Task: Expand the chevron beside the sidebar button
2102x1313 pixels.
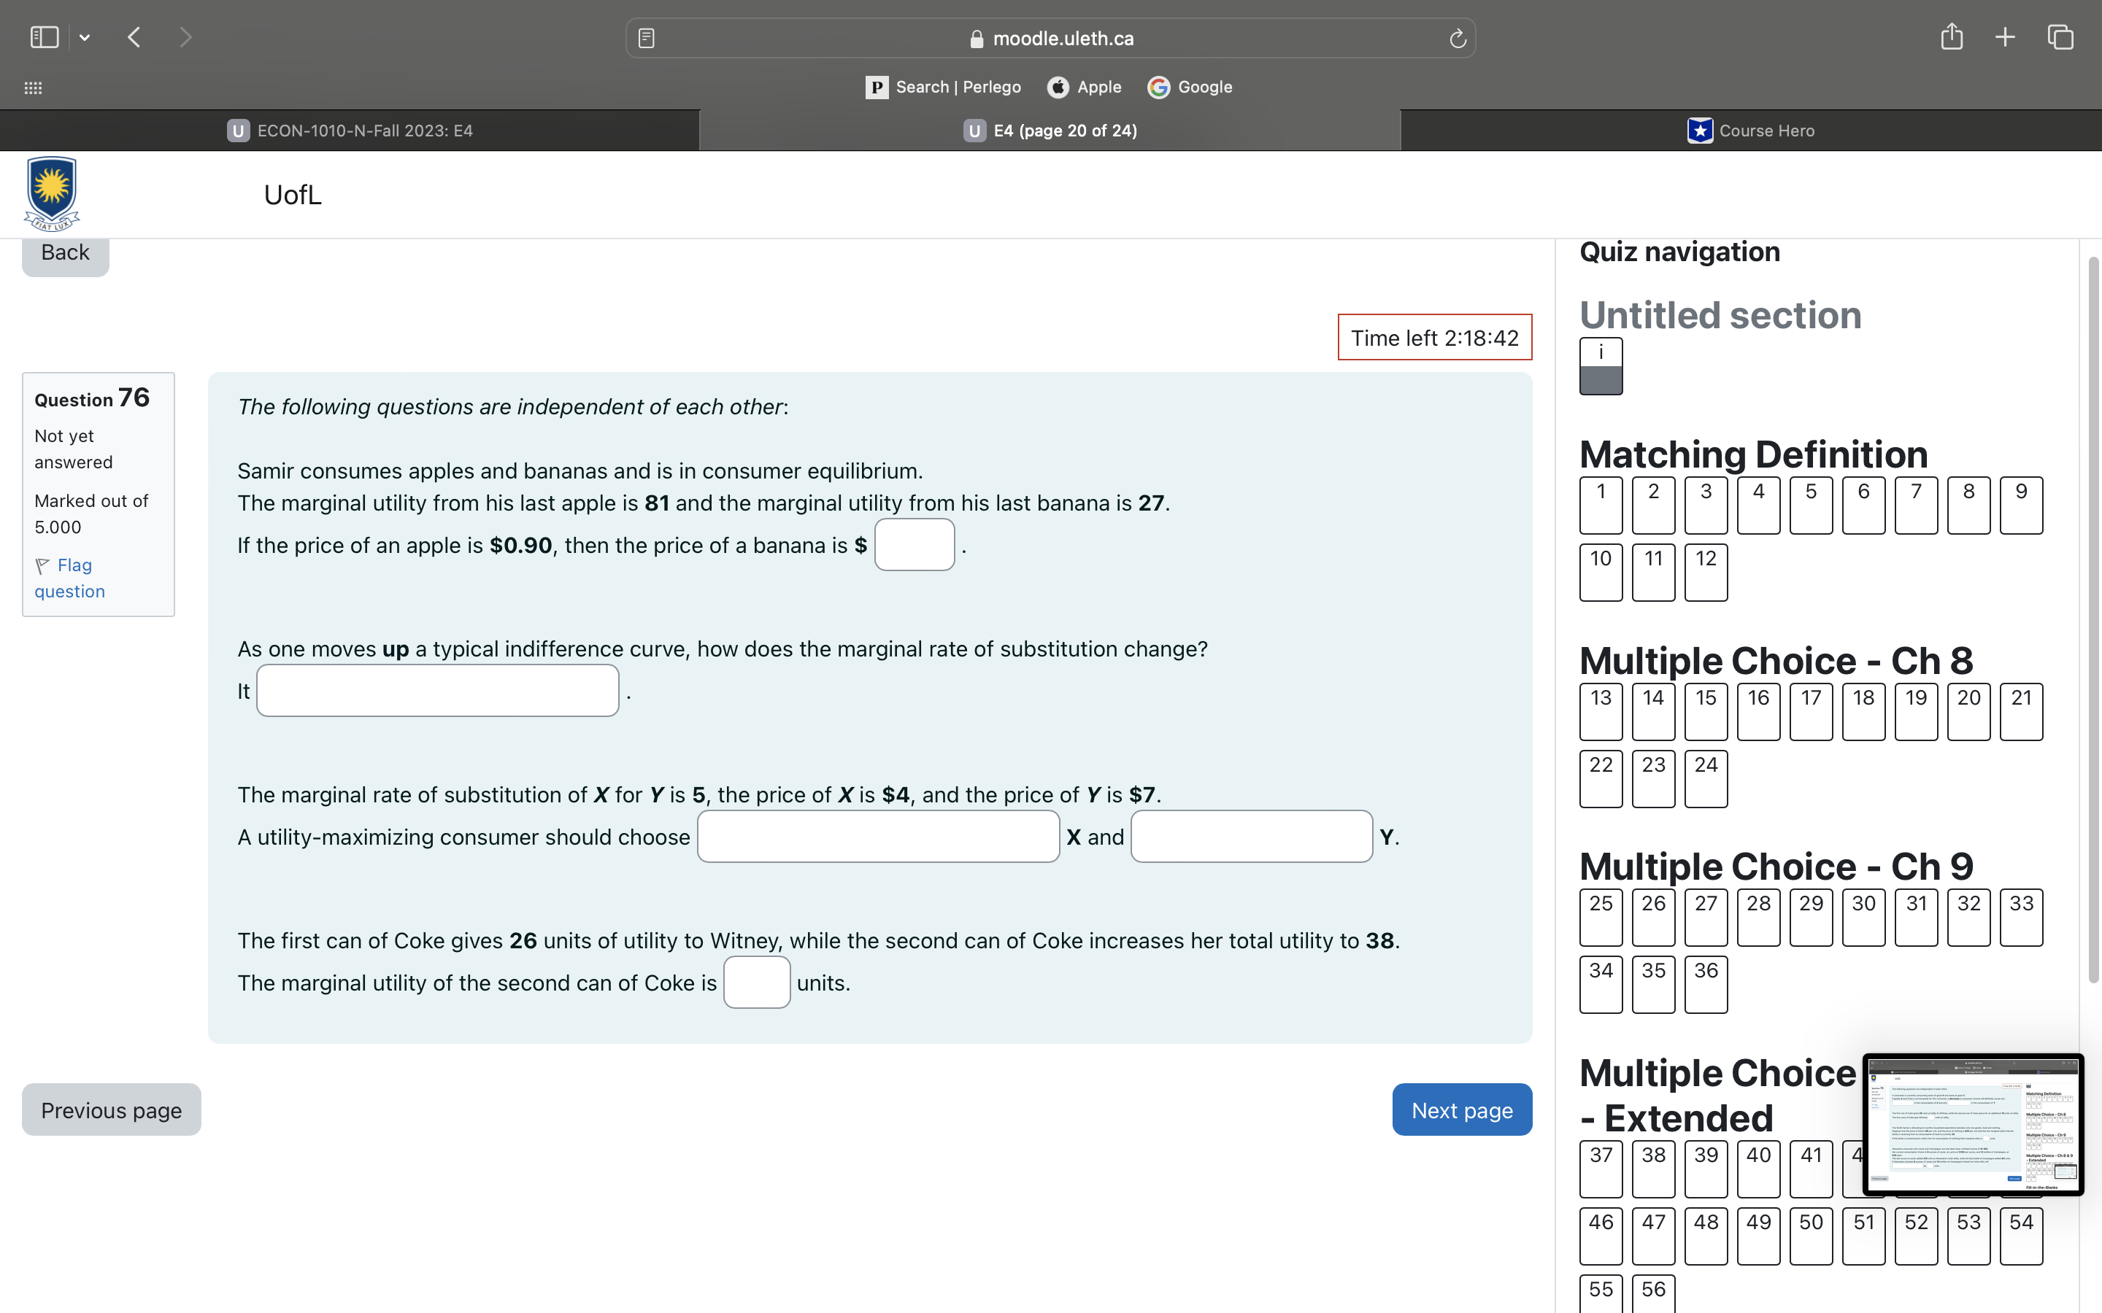Action: click(85, 37)
